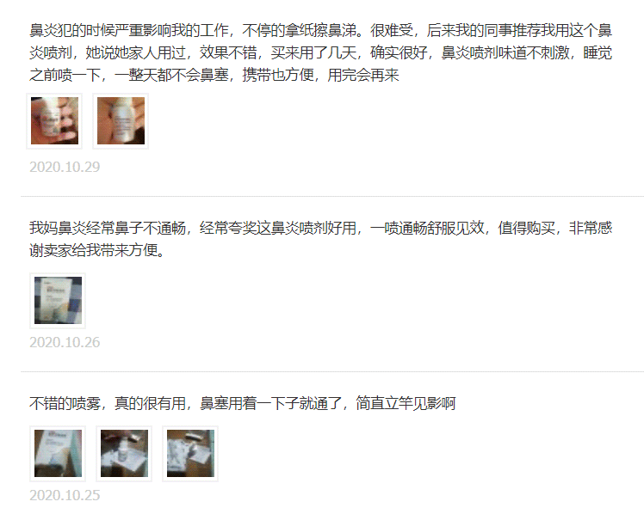Open first photo of the 2020.10.25 review
Screen dimensions: 644x520
pyautogui.click(x=58, y=454)
